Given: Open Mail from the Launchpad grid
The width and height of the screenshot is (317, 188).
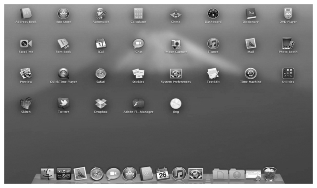Looking at the screenshot, I should click(251, 44).
